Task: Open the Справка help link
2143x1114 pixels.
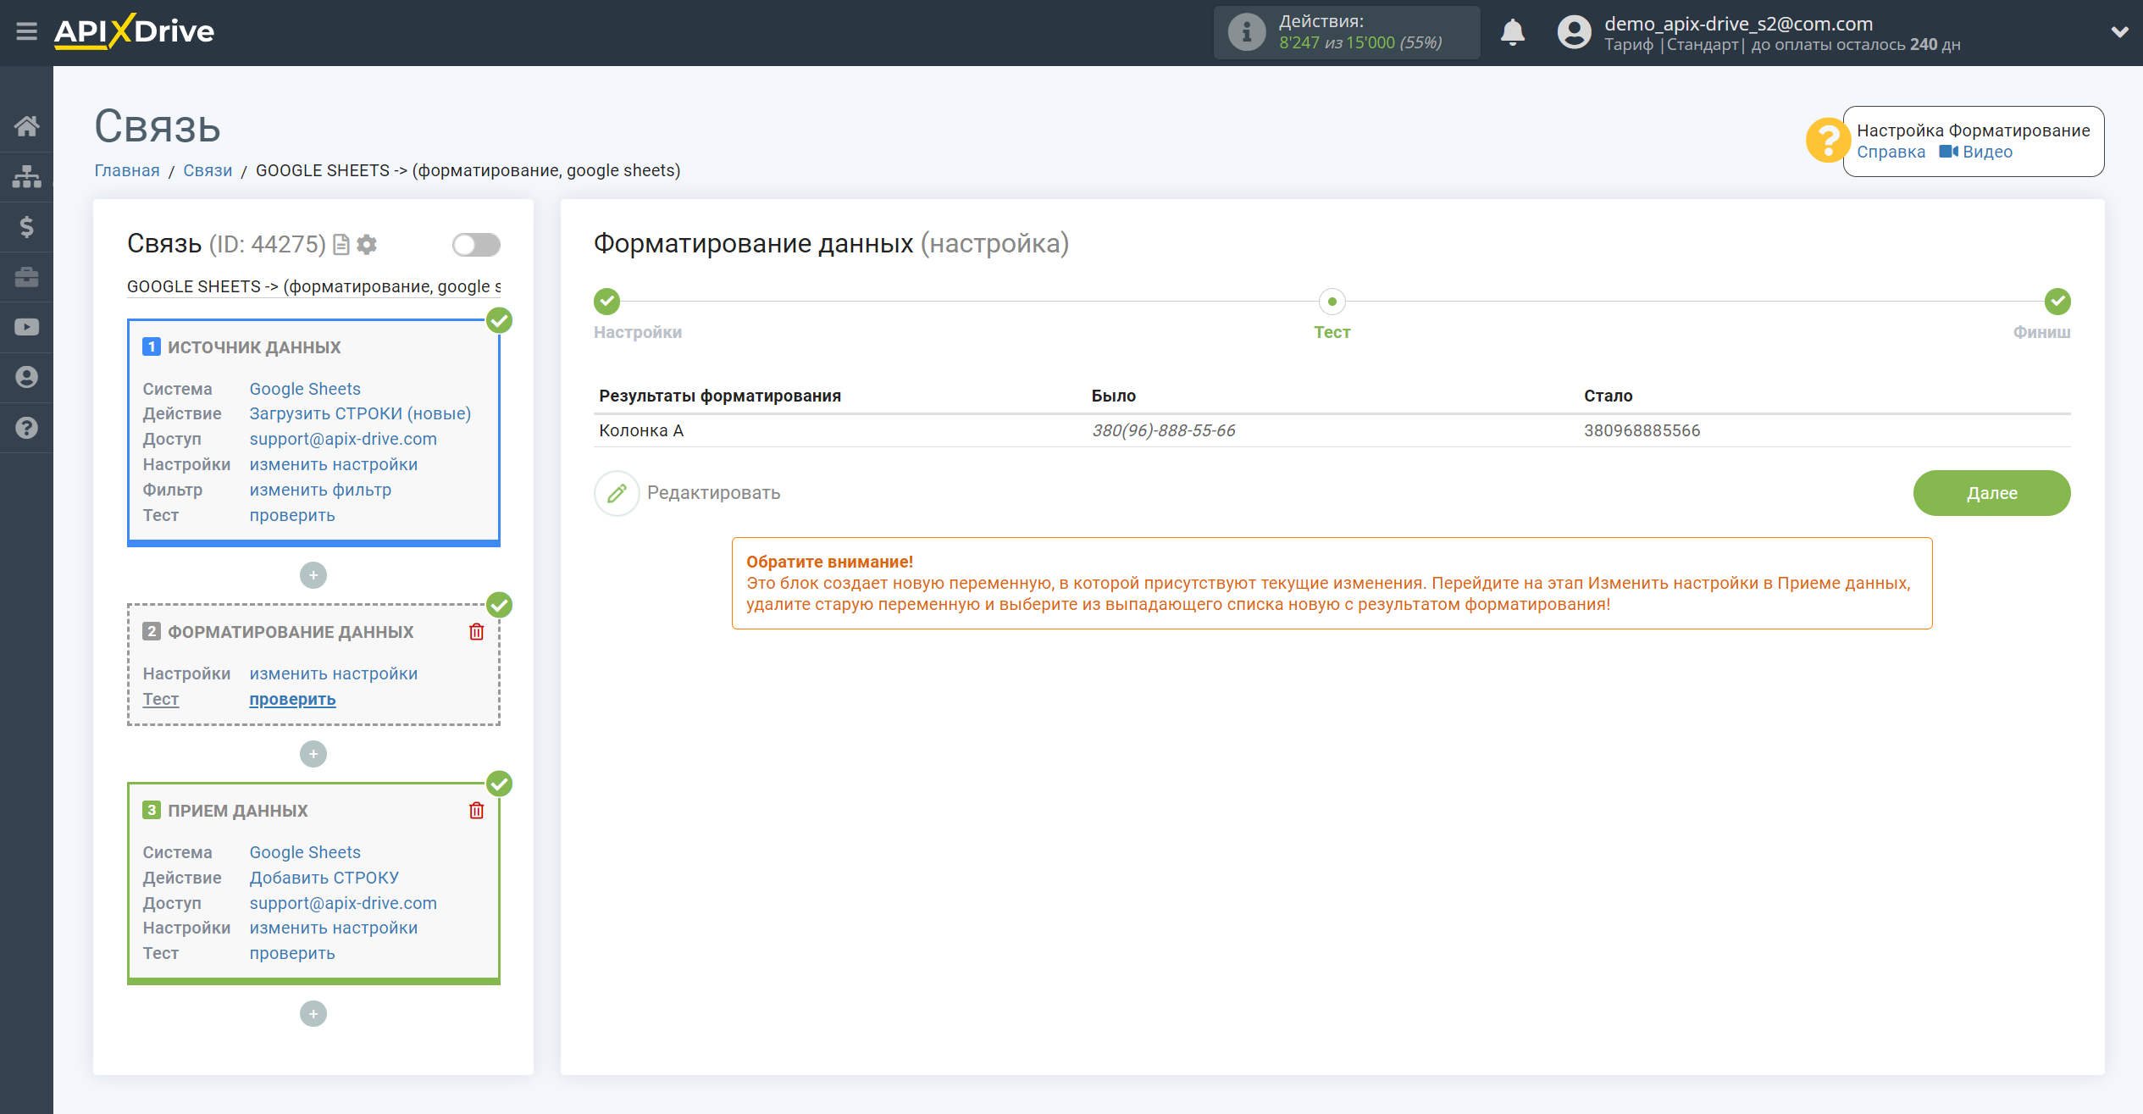Action: (1891, 152)
